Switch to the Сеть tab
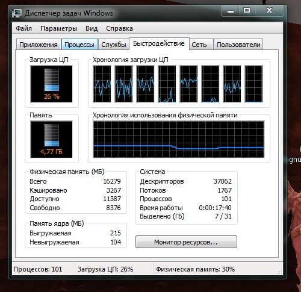Image resolution: width=301 pixels, height=292 pixels. click(201, 45)
